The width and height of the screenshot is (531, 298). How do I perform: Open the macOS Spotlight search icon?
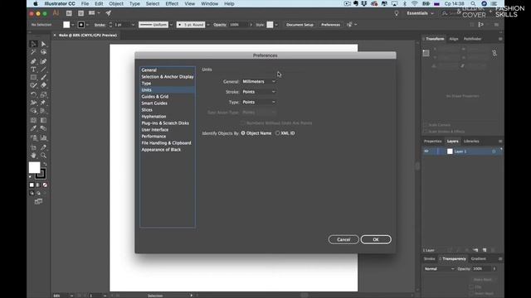click(x=473, y=3)
